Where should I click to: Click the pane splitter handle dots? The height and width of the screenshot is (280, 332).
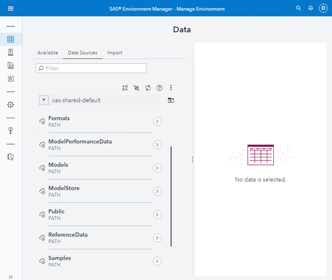[193, 159]
